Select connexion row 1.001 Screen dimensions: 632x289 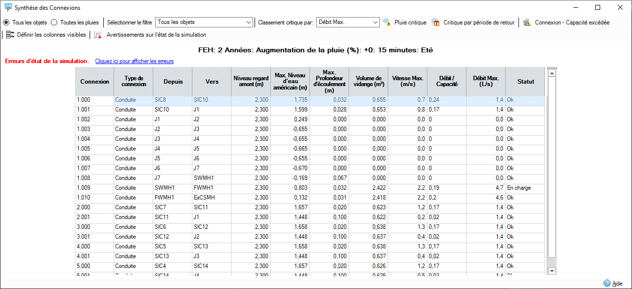310,110
